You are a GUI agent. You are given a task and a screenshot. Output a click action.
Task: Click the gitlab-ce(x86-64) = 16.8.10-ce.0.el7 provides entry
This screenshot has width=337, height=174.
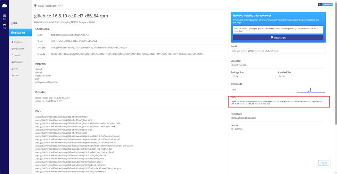(x=52, y=98)
